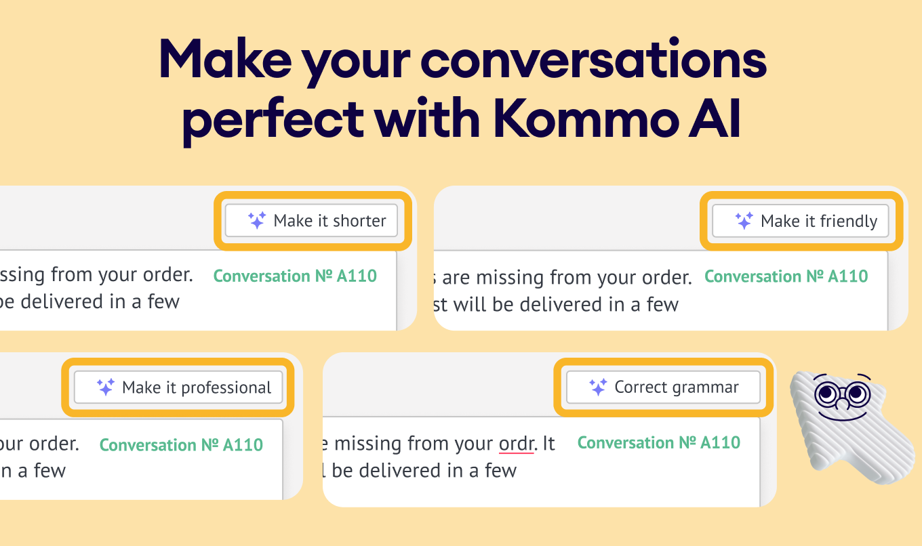
Task: Click the message text below Make it professional
Action: point(39,457)
